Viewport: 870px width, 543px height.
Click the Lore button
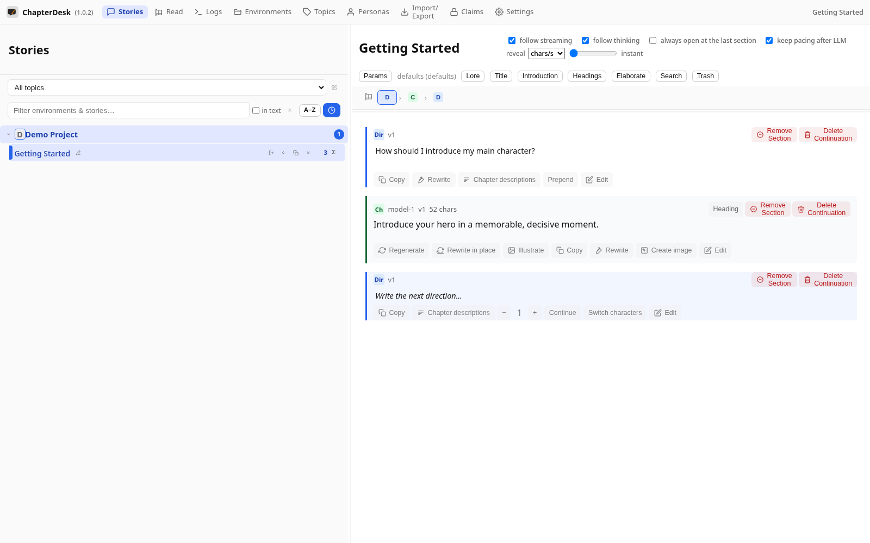pyautogui.click(x=473, y=76)
